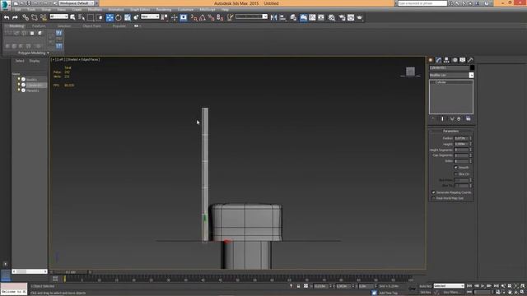Image resolution: width=527 pixels, height=296 pixels.
Task: Open the Help menu
Action: 225,10
